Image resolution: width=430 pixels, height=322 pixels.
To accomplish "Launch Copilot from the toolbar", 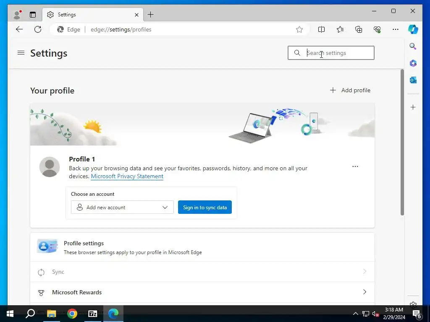I will point(413,29).
